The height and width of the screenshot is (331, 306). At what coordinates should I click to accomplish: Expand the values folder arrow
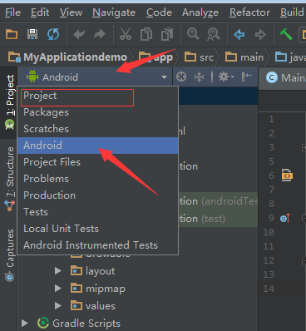click(58, 306)
